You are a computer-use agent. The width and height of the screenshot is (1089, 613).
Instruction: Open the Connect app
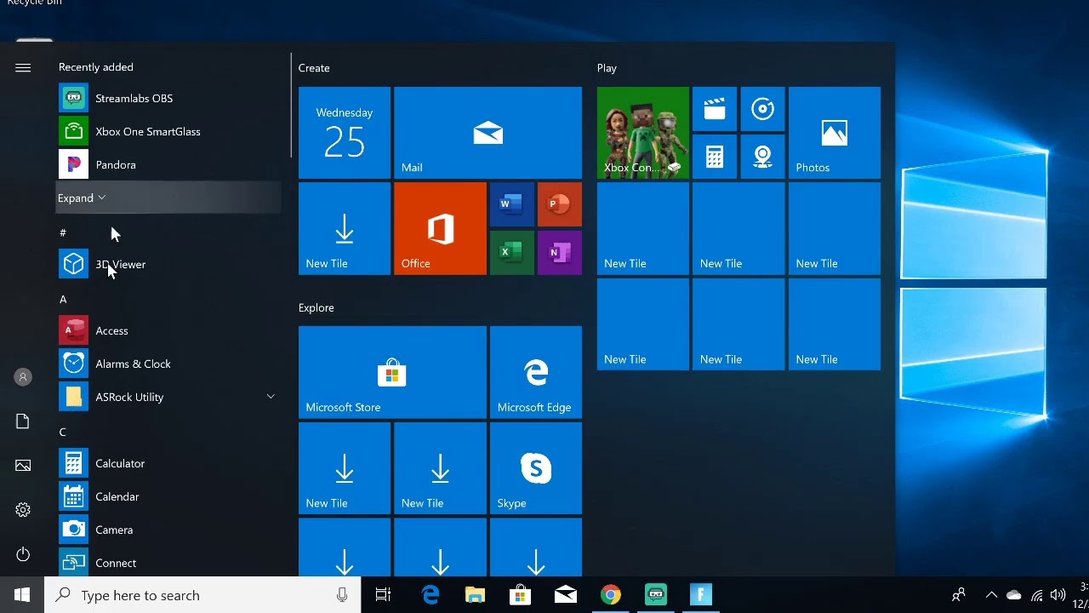tap(168, 563)
